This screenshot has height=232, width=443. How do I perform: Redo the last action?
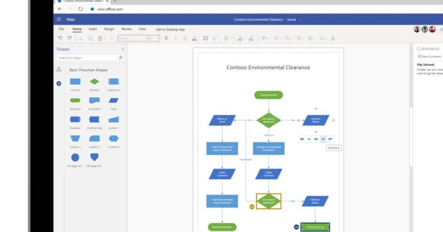click(70, 38)
